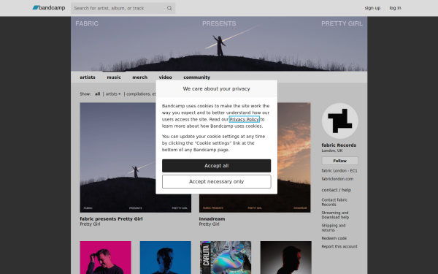Image resolution: width=438 pixels, height=274 pixels.
Task: Open the music tab
Action: (114, 77)
